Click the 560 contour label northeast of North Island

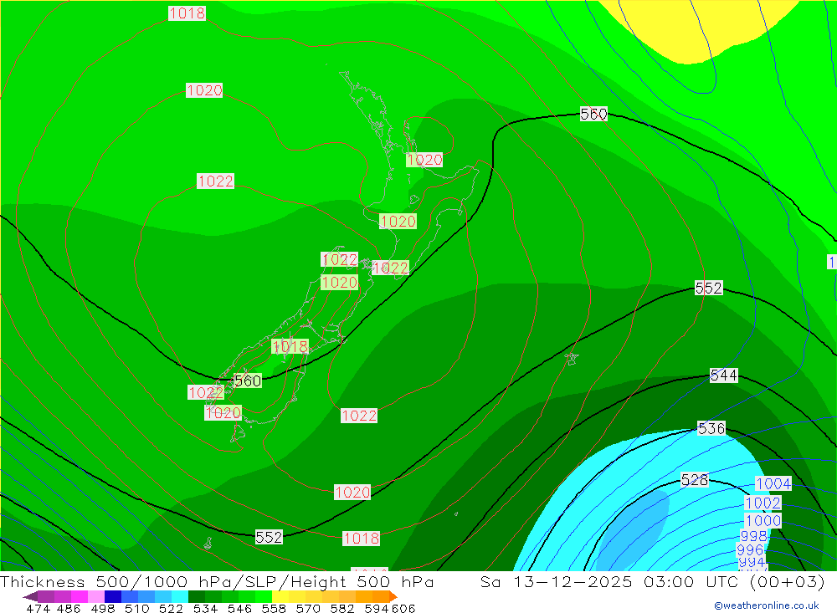coord(593,115)
